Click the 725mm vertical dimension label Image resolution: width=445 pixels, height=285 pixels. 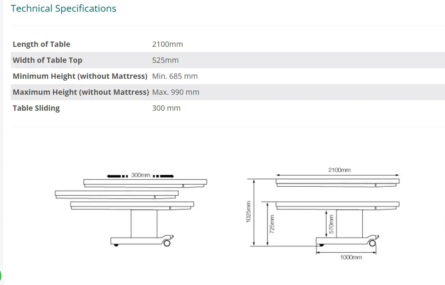[x=272, y=223]
